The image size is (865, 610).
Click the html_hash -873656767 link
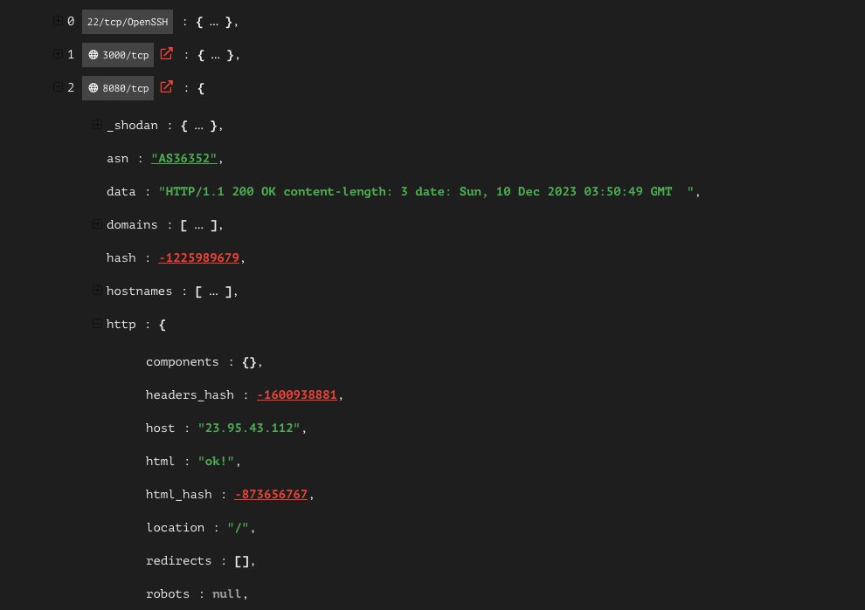(x=271, y=494)
